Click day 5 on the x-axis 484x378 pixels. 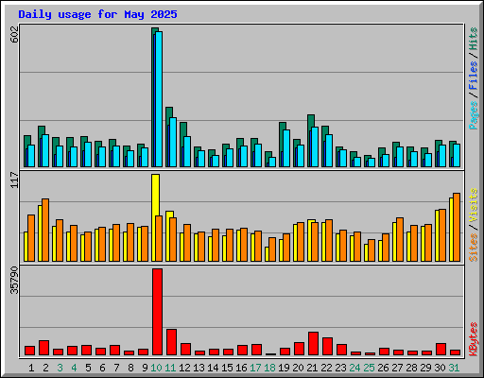[88, 368]
